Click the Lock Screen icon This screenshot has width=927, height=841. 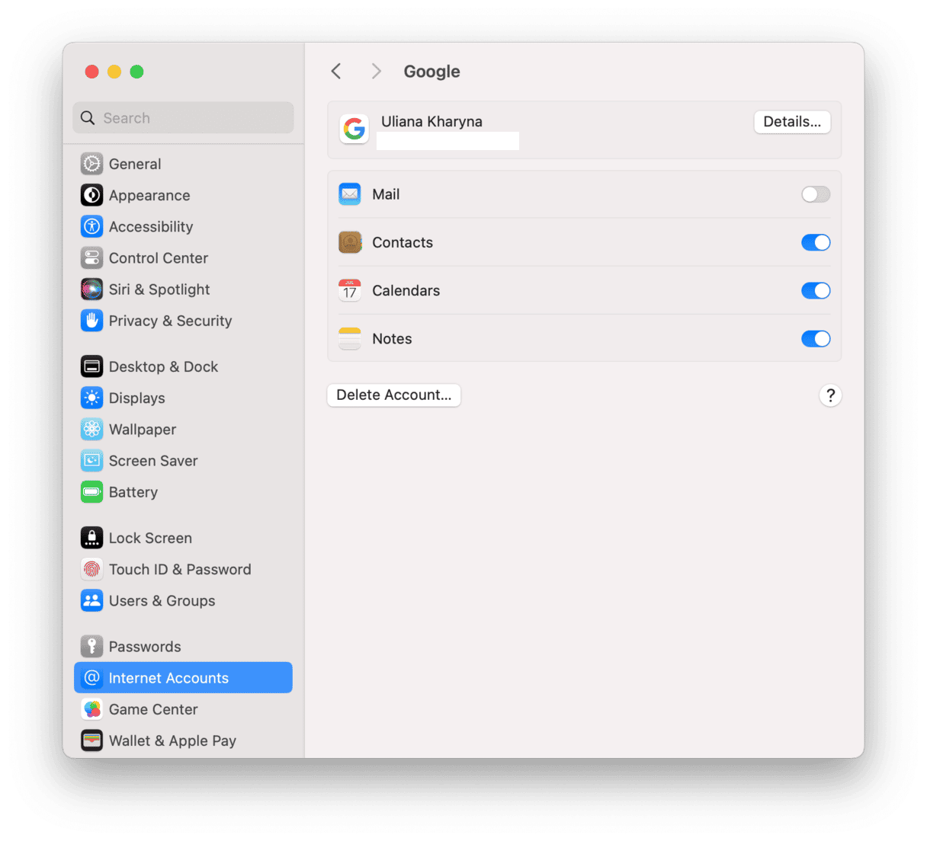point(91,538)
